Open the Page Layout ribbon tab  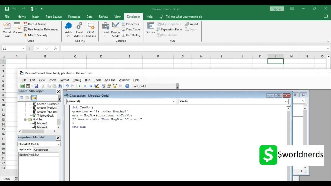(54, 17)
